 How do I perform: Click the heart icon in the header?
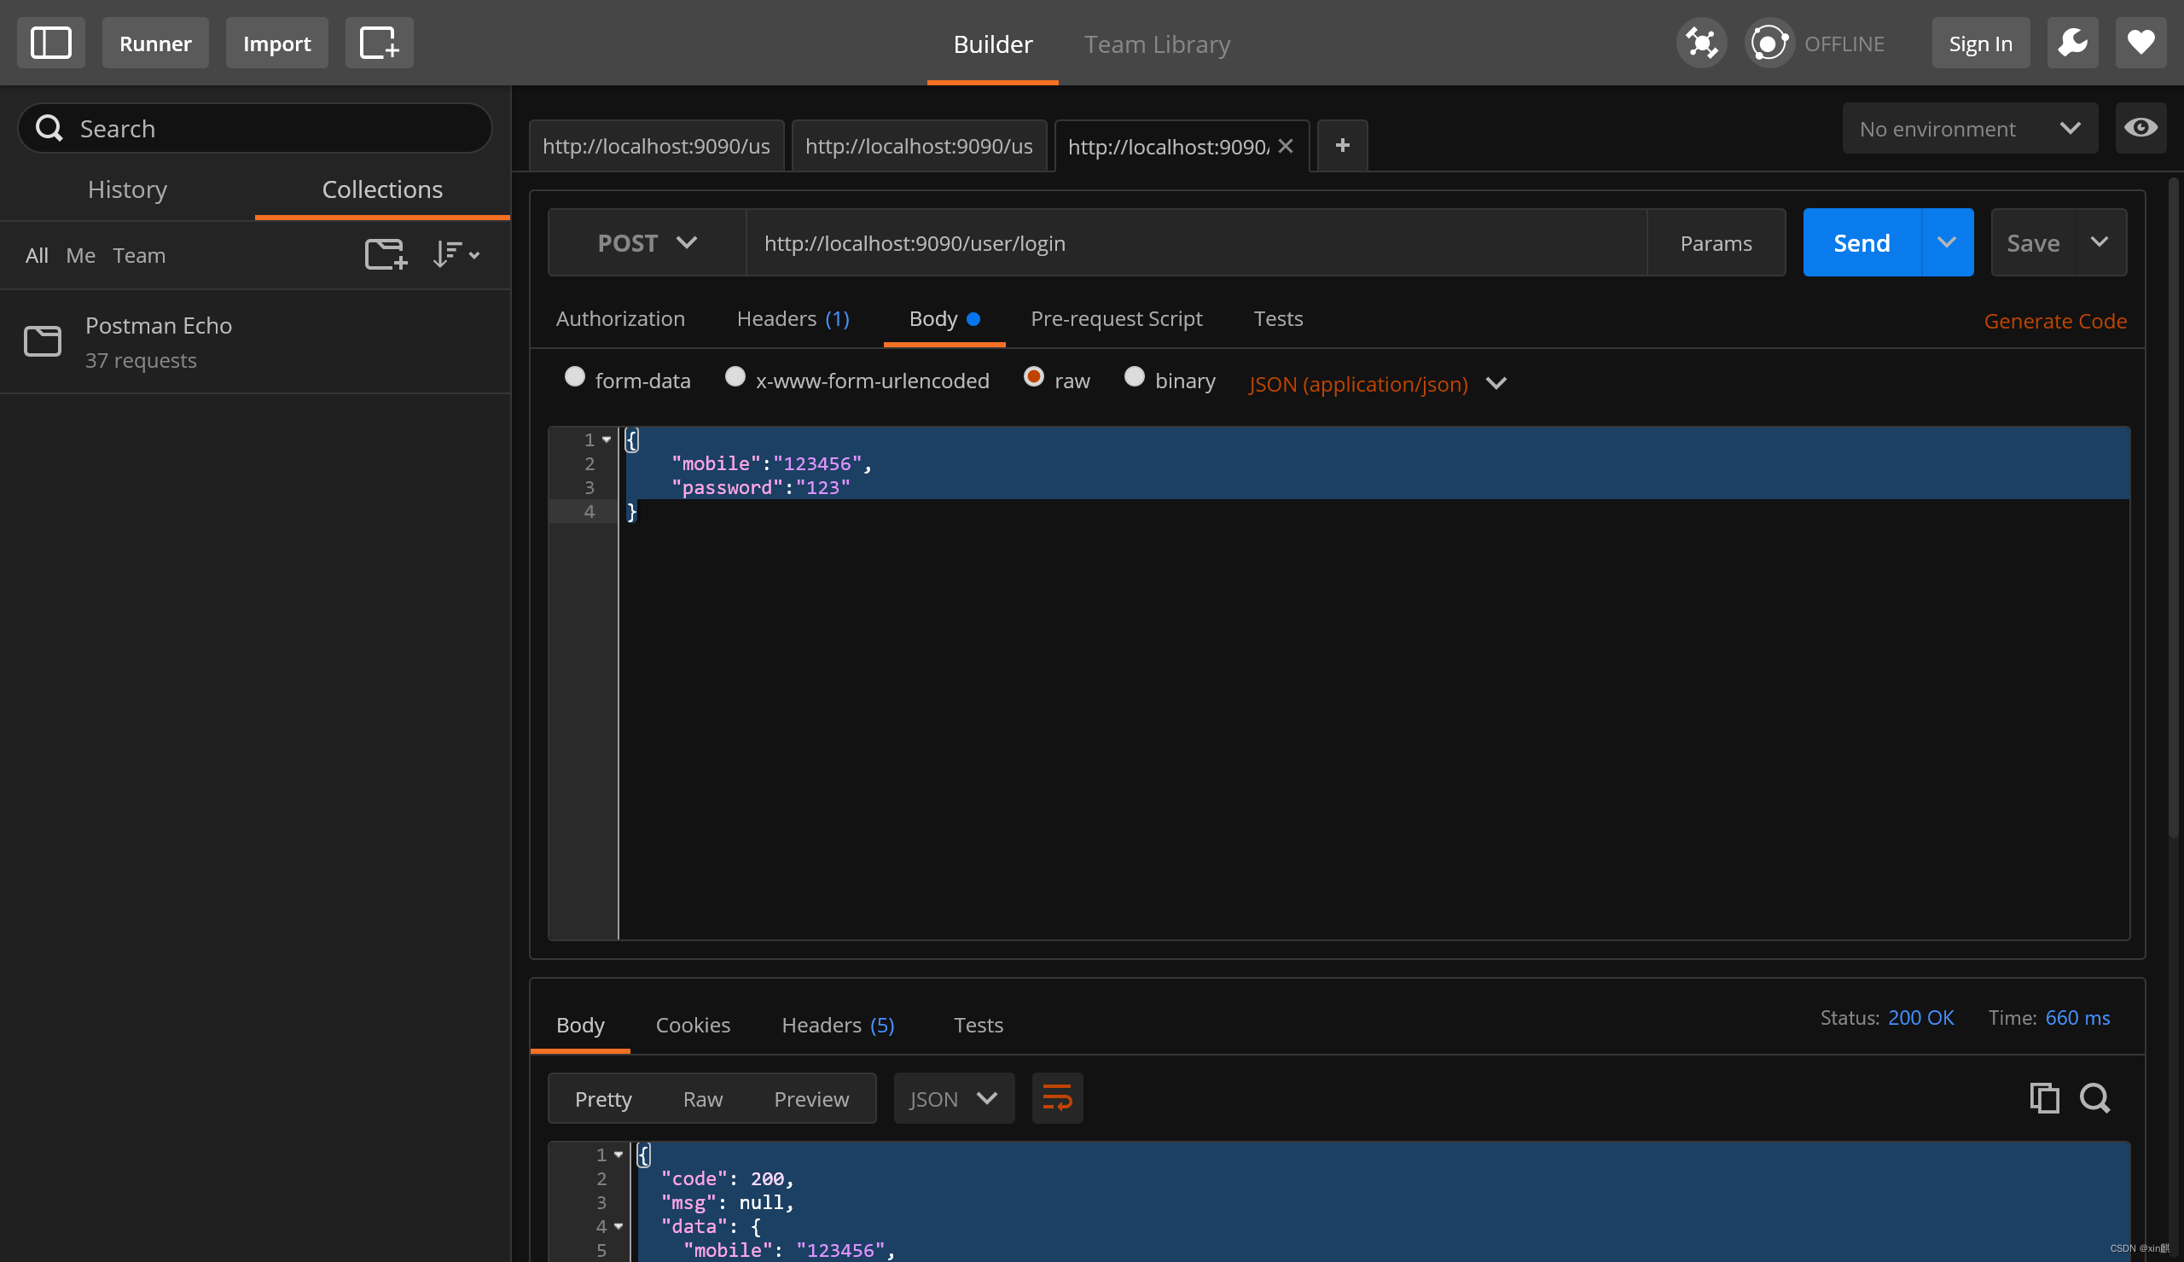pyautogui.click(x=2140, y=42)
